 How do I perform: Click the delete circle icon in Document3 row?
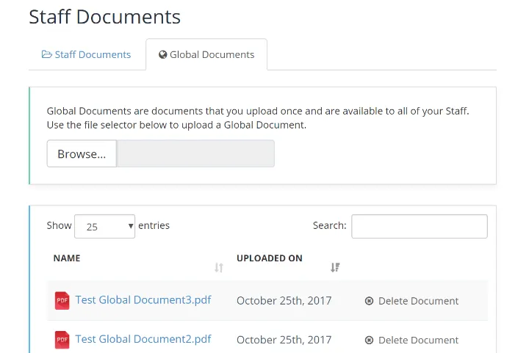point(369,301)
